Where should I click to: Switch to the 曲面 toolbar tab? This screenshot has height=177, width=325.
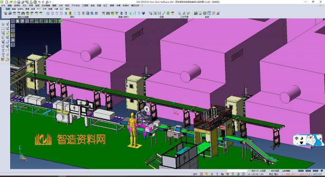pyautogui.click(x=32, y=9)
